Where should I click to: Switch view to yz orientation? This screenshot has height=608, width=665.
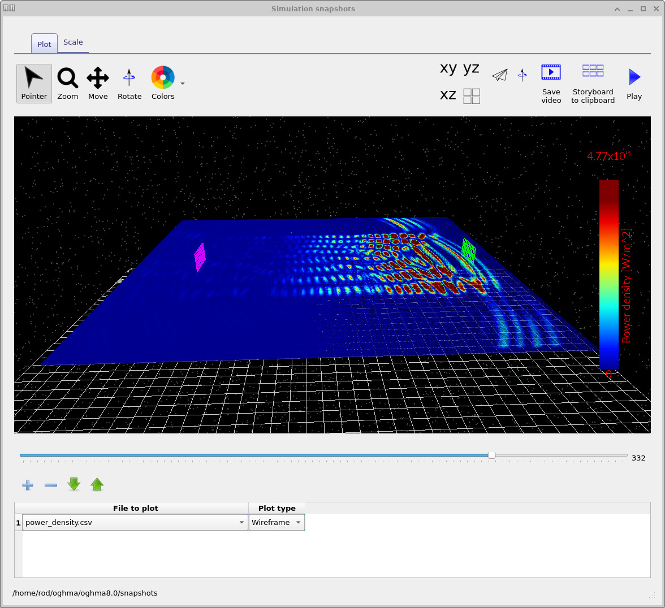click(472, 68)
